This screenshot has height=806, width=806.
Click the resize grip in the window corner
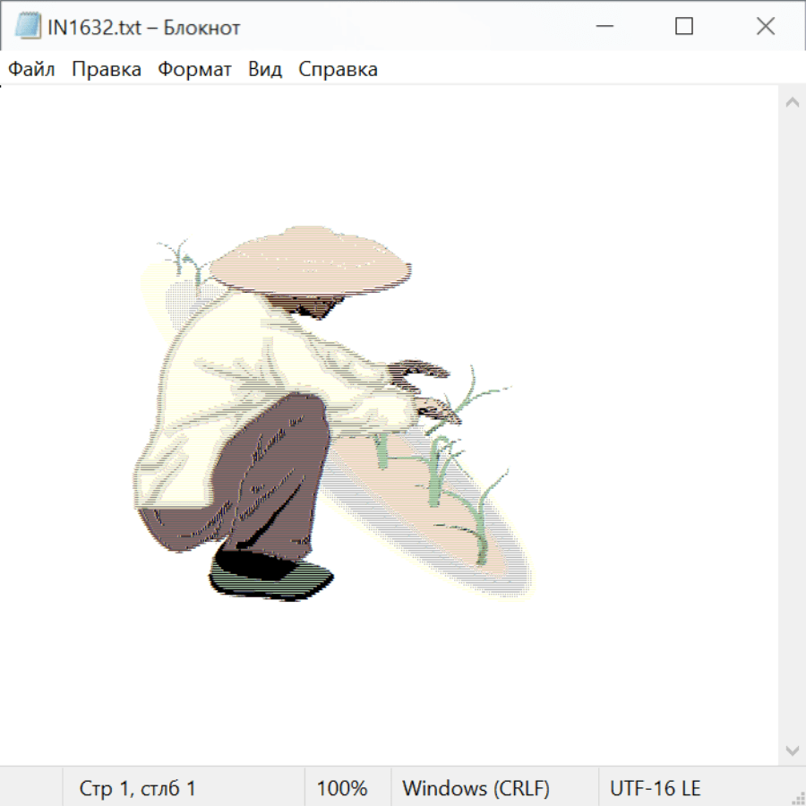(797, 797)
